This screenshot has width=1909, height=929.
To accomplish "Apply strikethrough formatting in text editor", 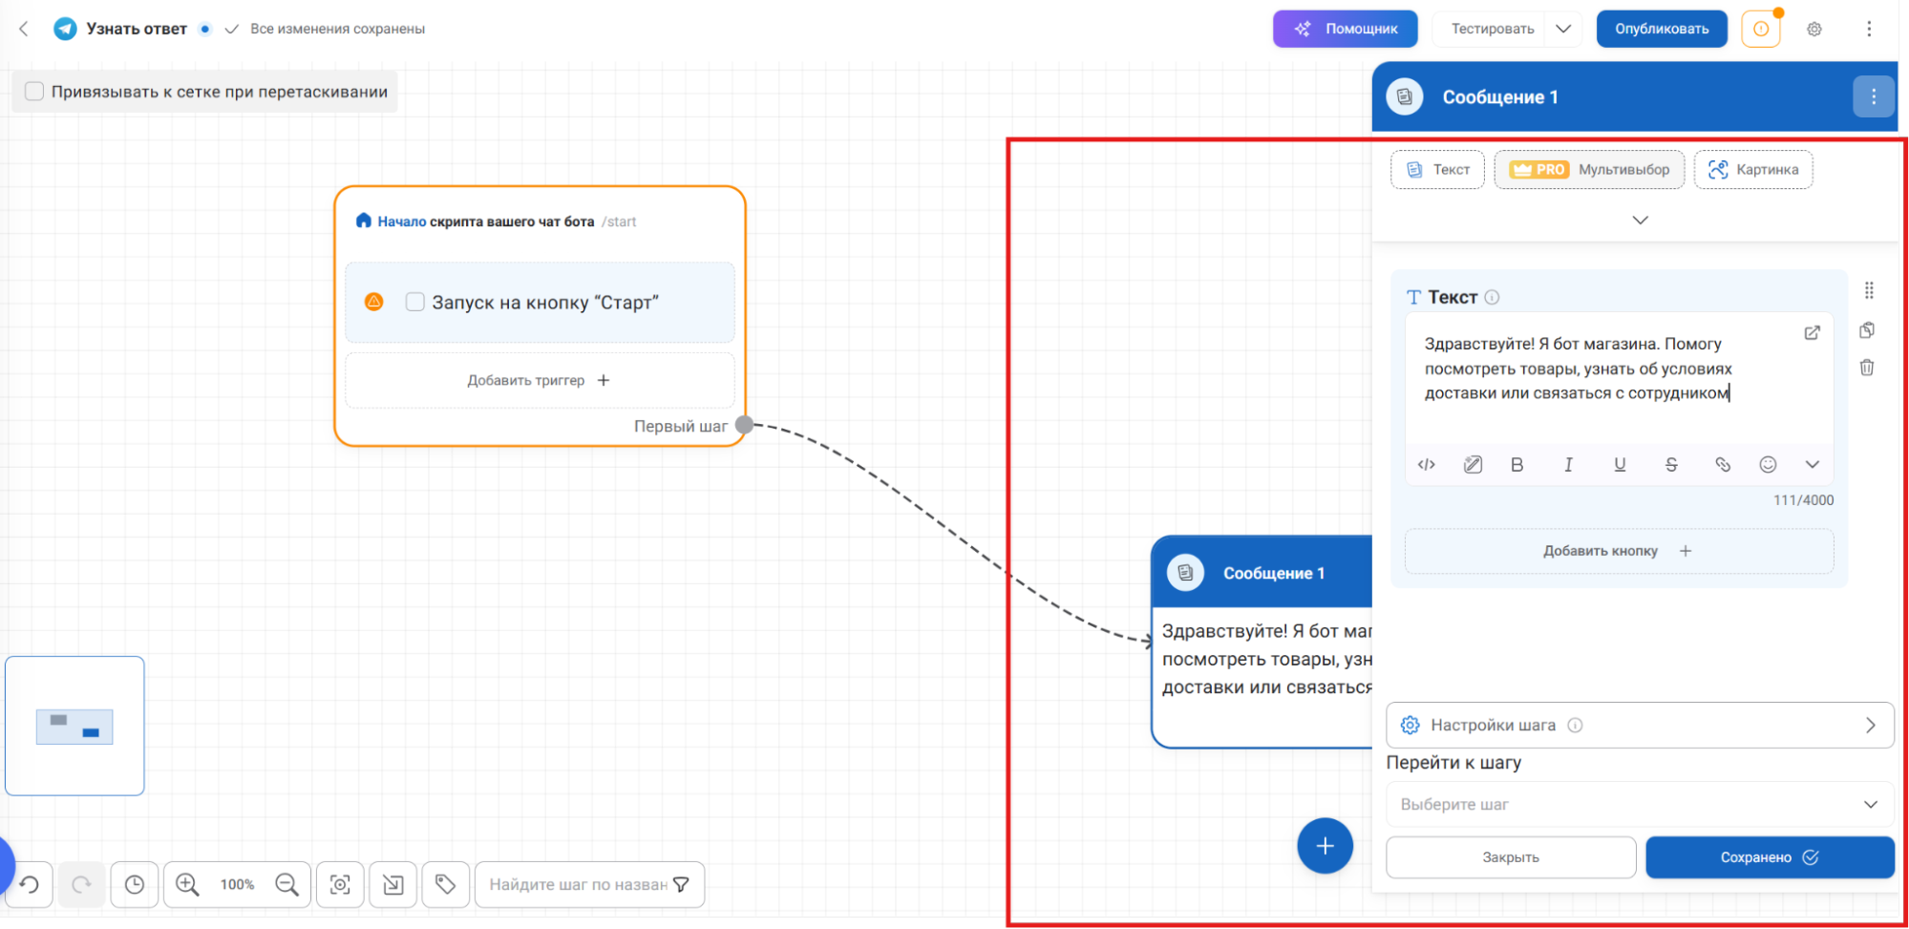I will [x=1671, y=465].
